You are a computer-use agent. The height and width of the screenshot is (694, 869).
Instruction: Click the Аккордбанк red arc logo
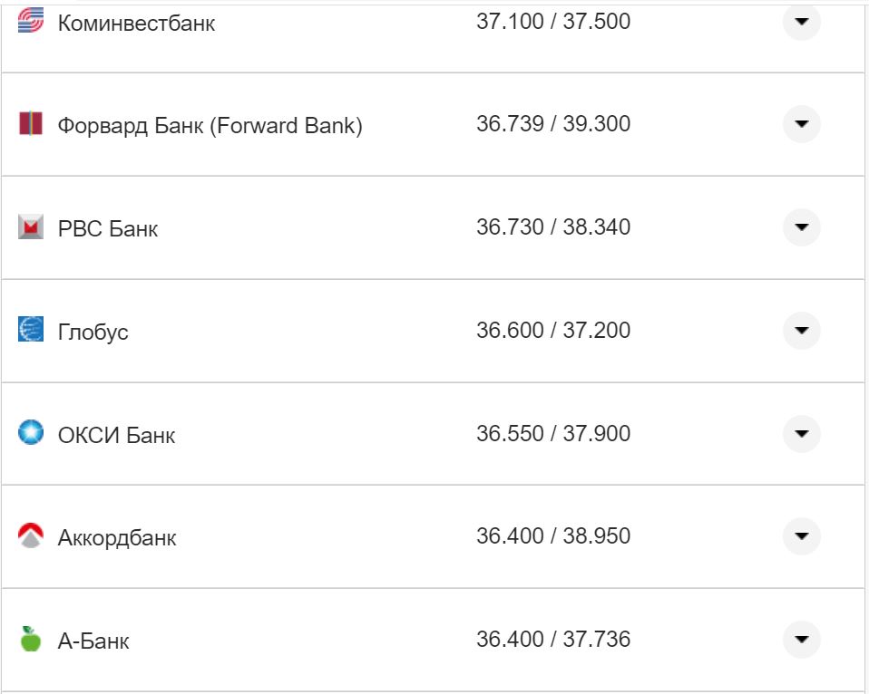click(31, 536)
